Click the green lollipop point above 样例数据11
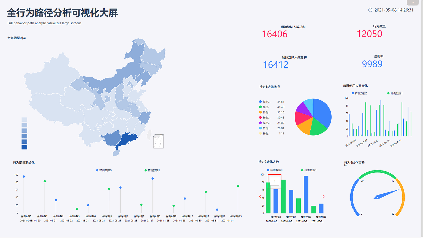Viewport: 423px width, 238px height. coord(206,192)
